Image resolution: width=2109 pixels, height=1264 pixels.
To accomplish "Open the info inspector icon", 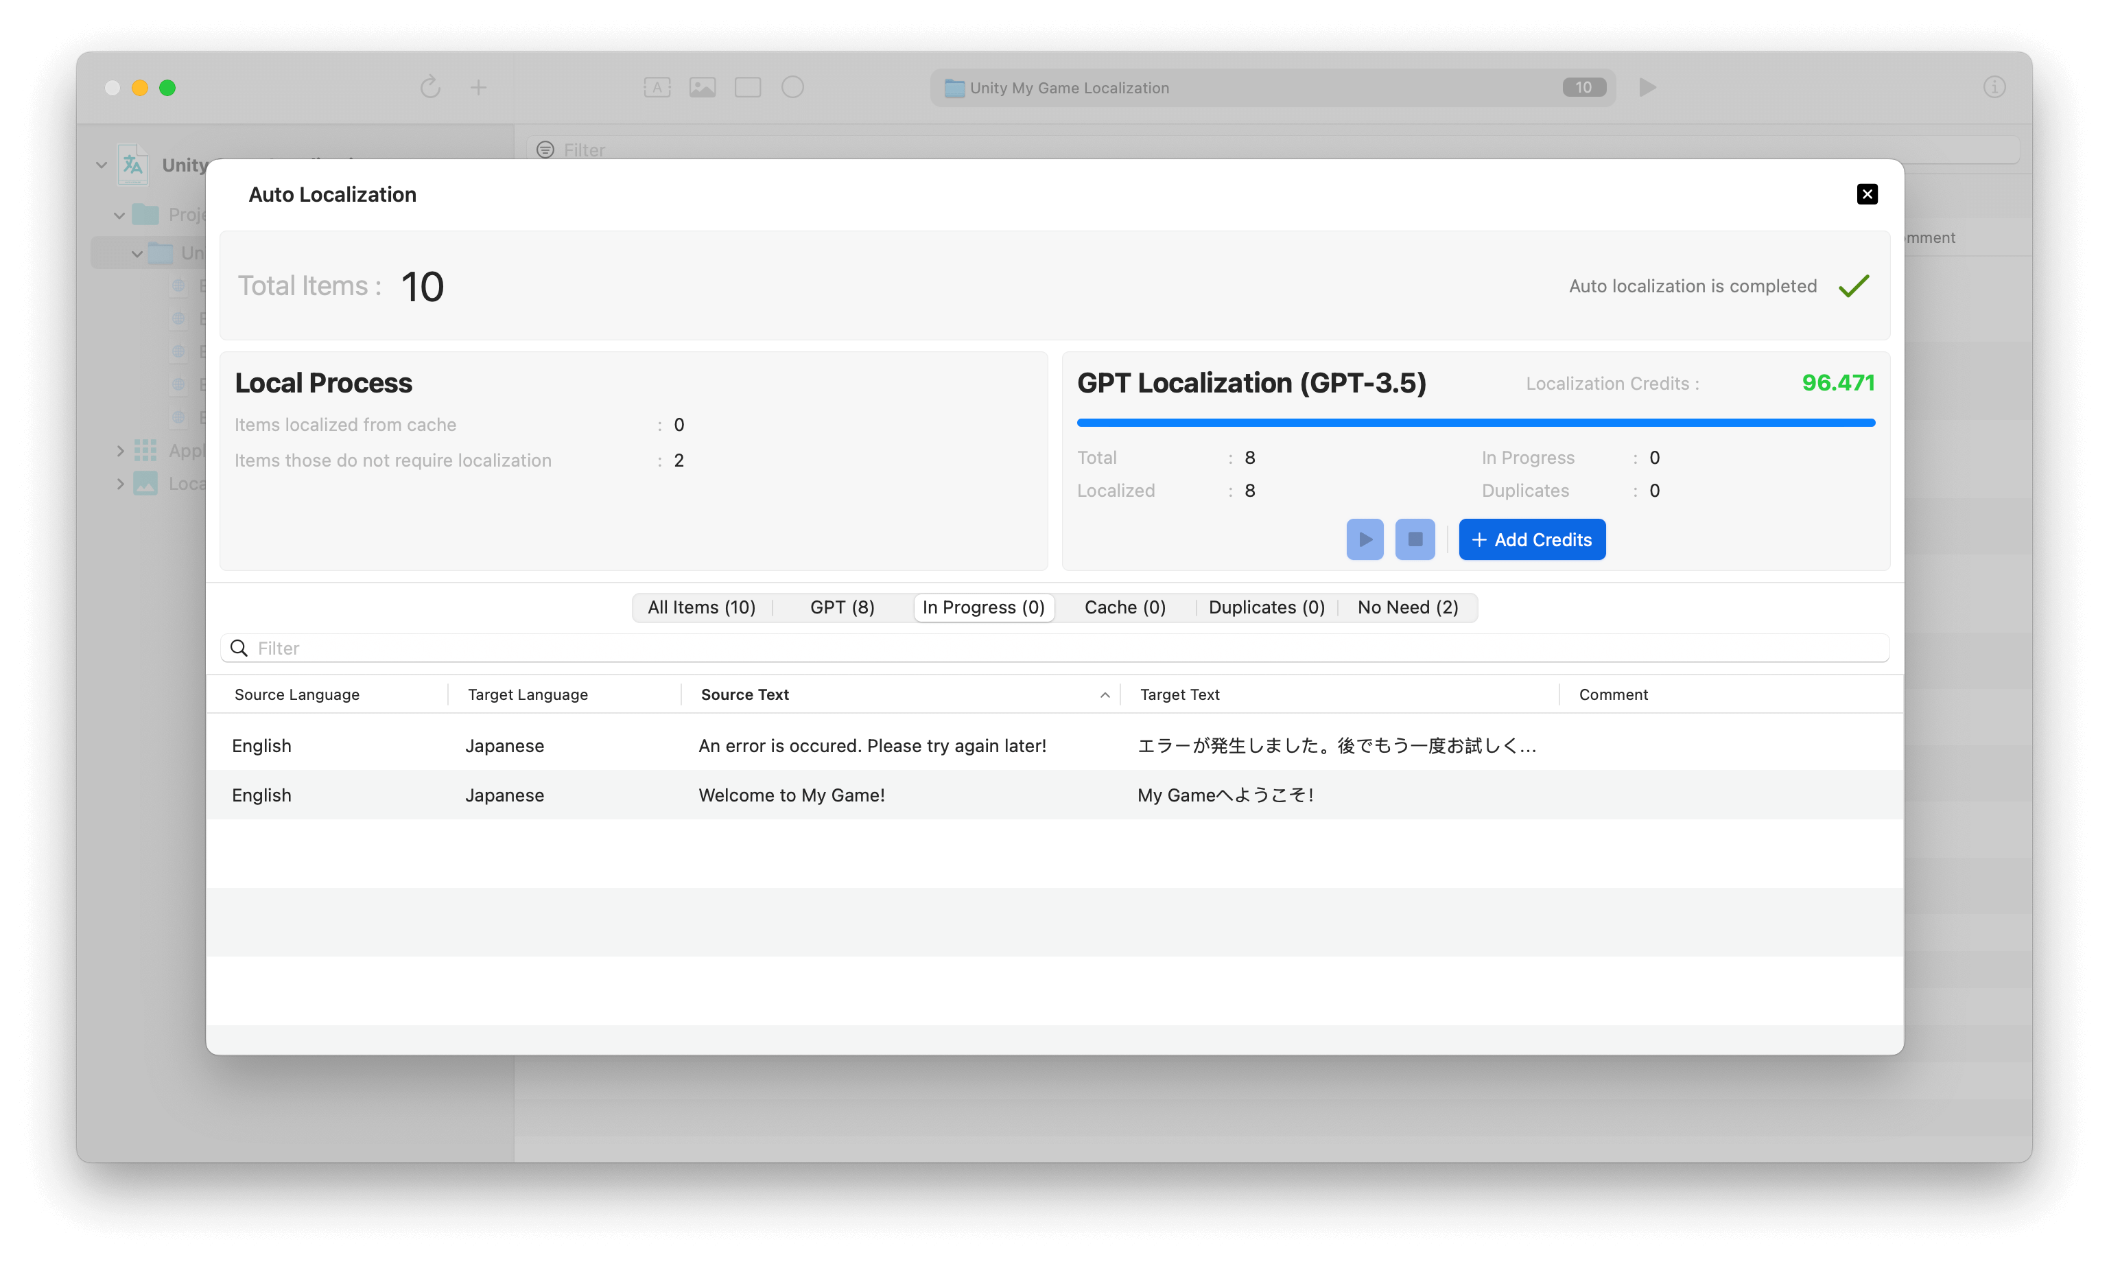I will 1994,87.
